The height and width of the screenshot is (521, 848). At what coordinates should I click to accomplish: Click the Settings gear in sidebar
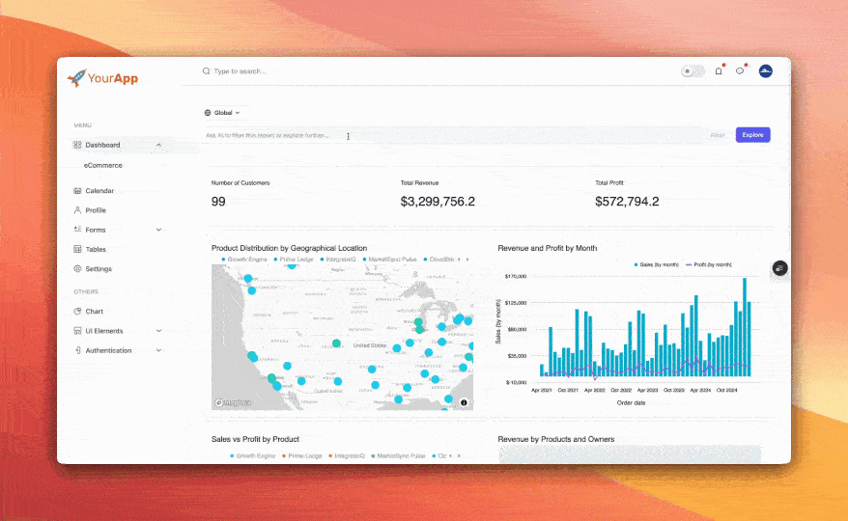coord(77,269)
